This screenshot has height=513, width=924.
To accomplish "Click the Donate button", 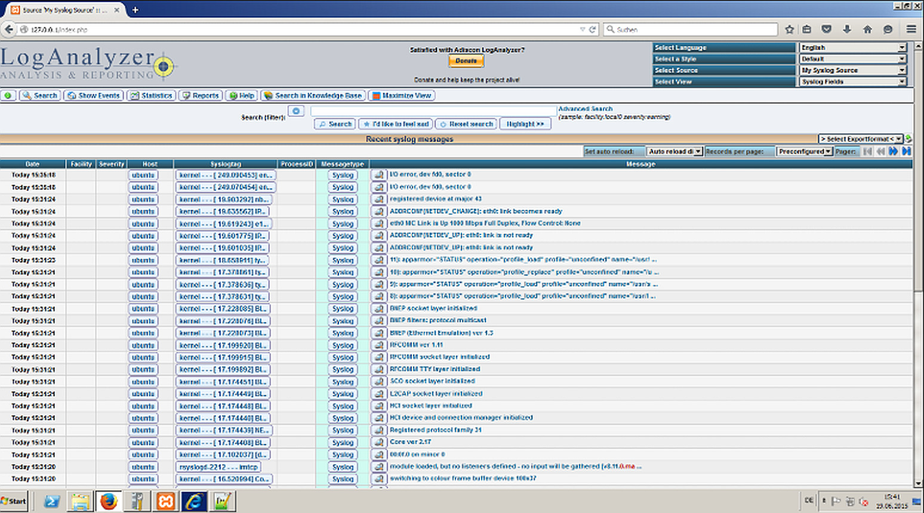I will (x=466, y=60).
